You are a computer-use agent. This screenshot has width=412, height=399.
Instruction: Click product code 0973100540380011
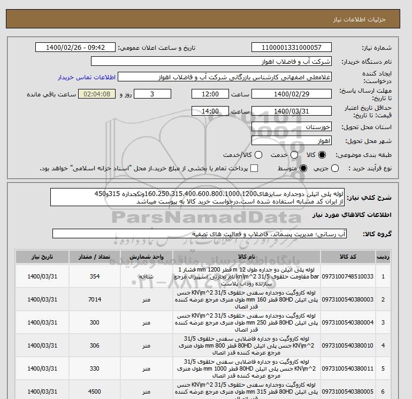coord(348,368)
